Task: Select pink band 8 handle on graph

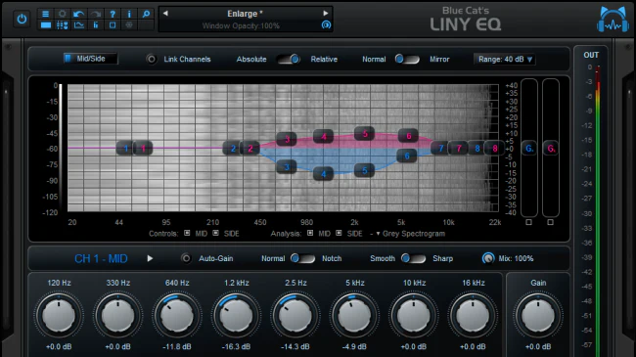Action: tap(495, 148)
